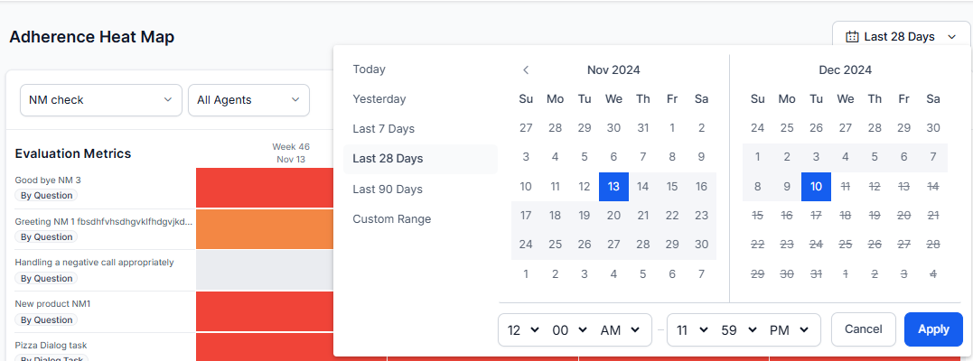973x361 pixels.
Task: Click the red Good bye NM 3 heat cell
Action: tap(264, 188)
